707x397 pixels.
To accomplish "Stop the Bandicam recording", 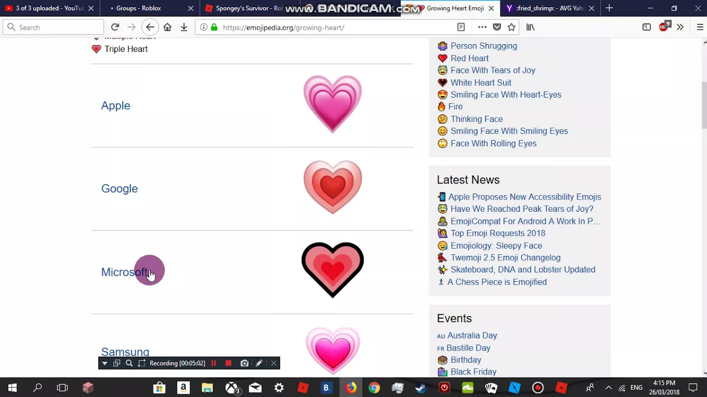I will 228,363.
